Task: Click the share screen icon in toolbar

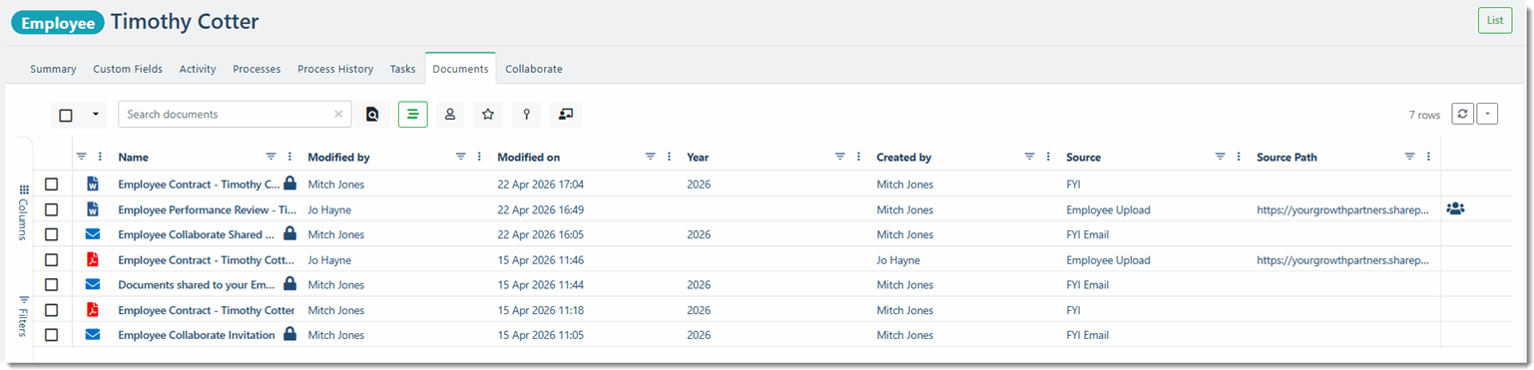Action: [x=566, y=115]
